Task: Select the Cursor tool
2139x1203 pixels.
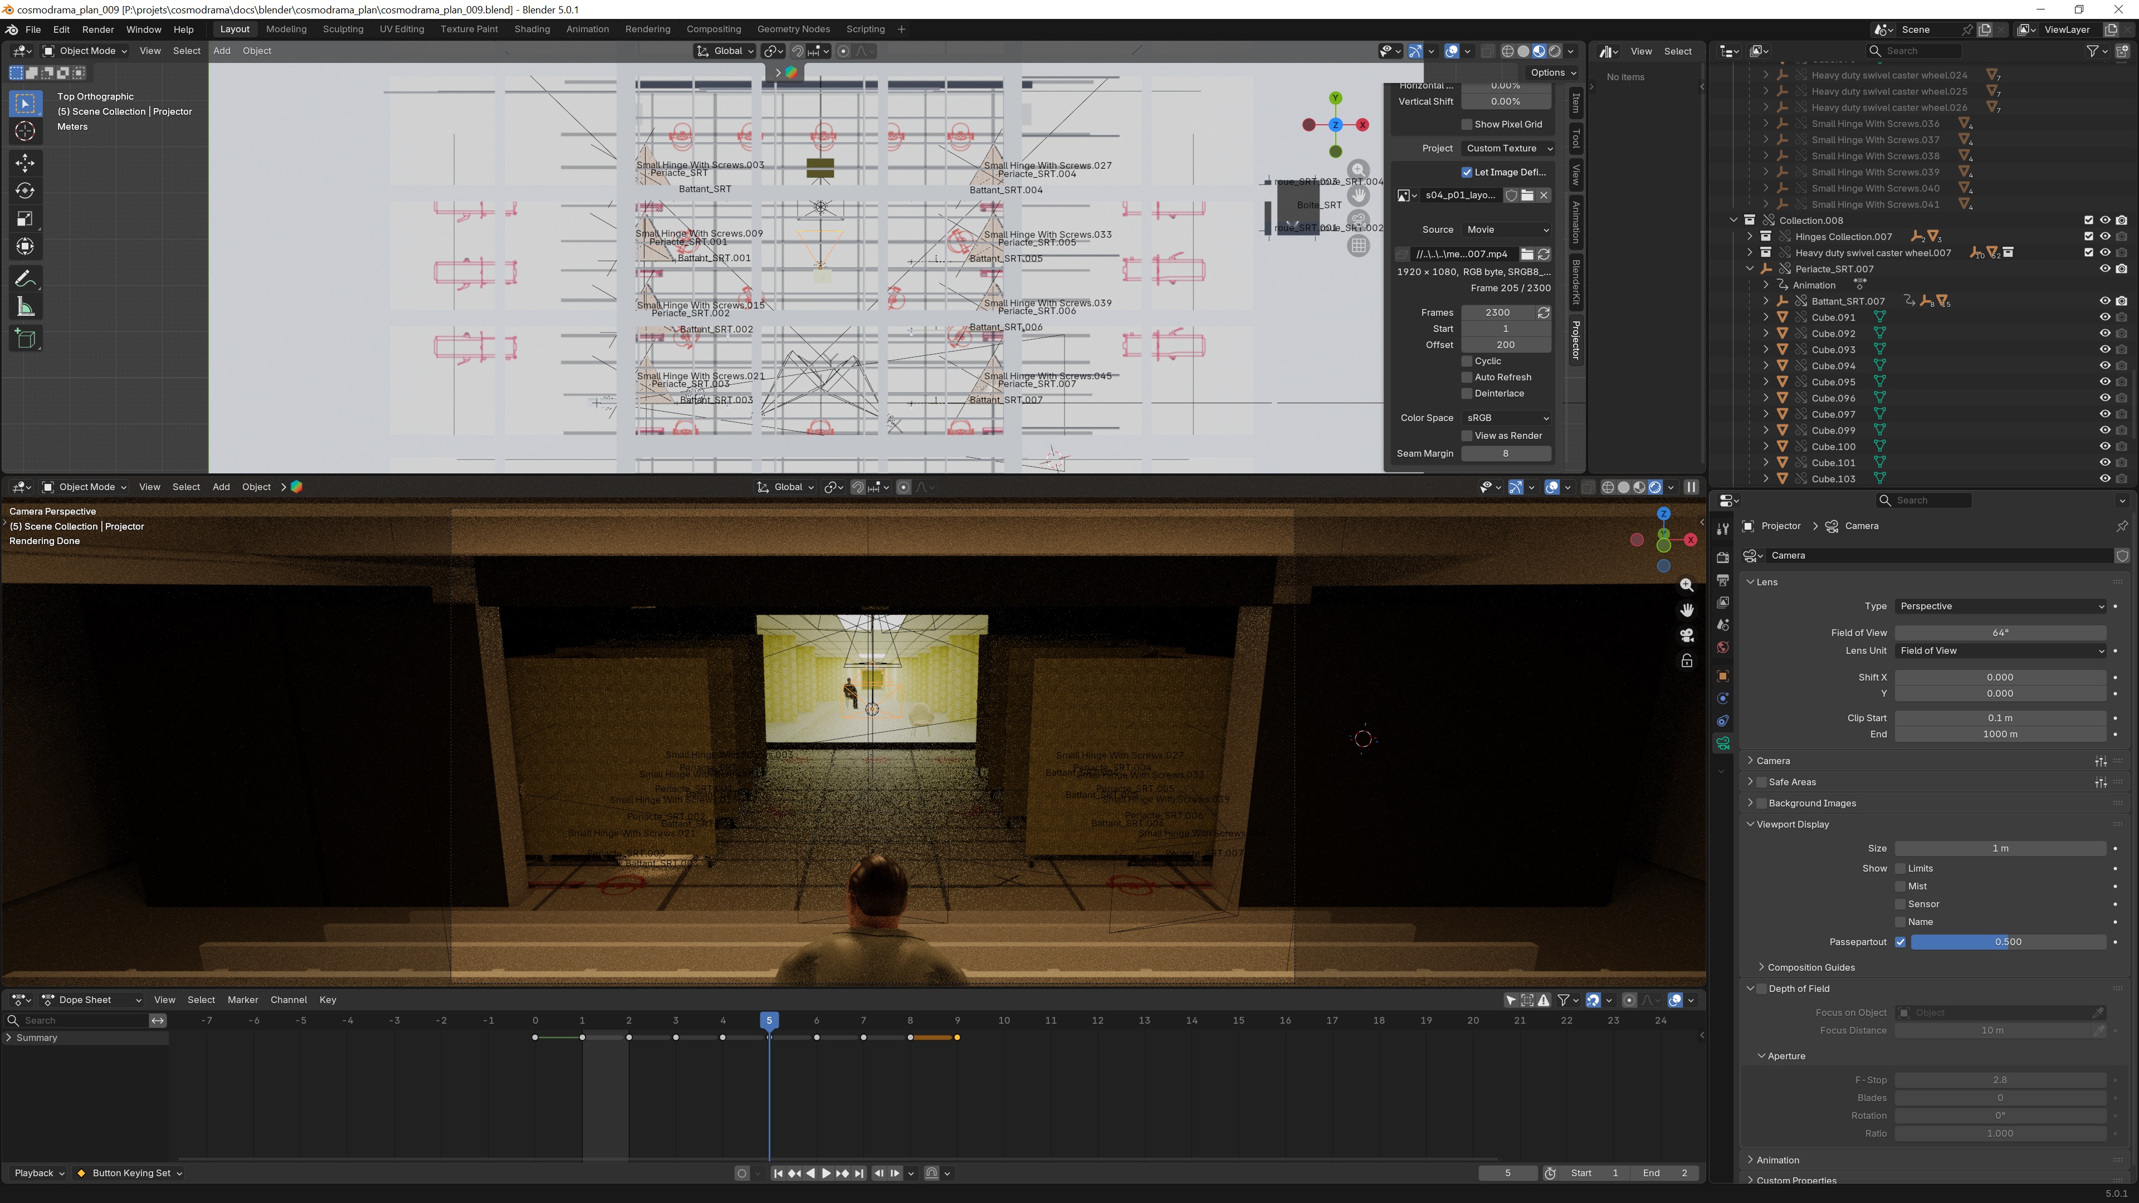Action: (25, 131)
